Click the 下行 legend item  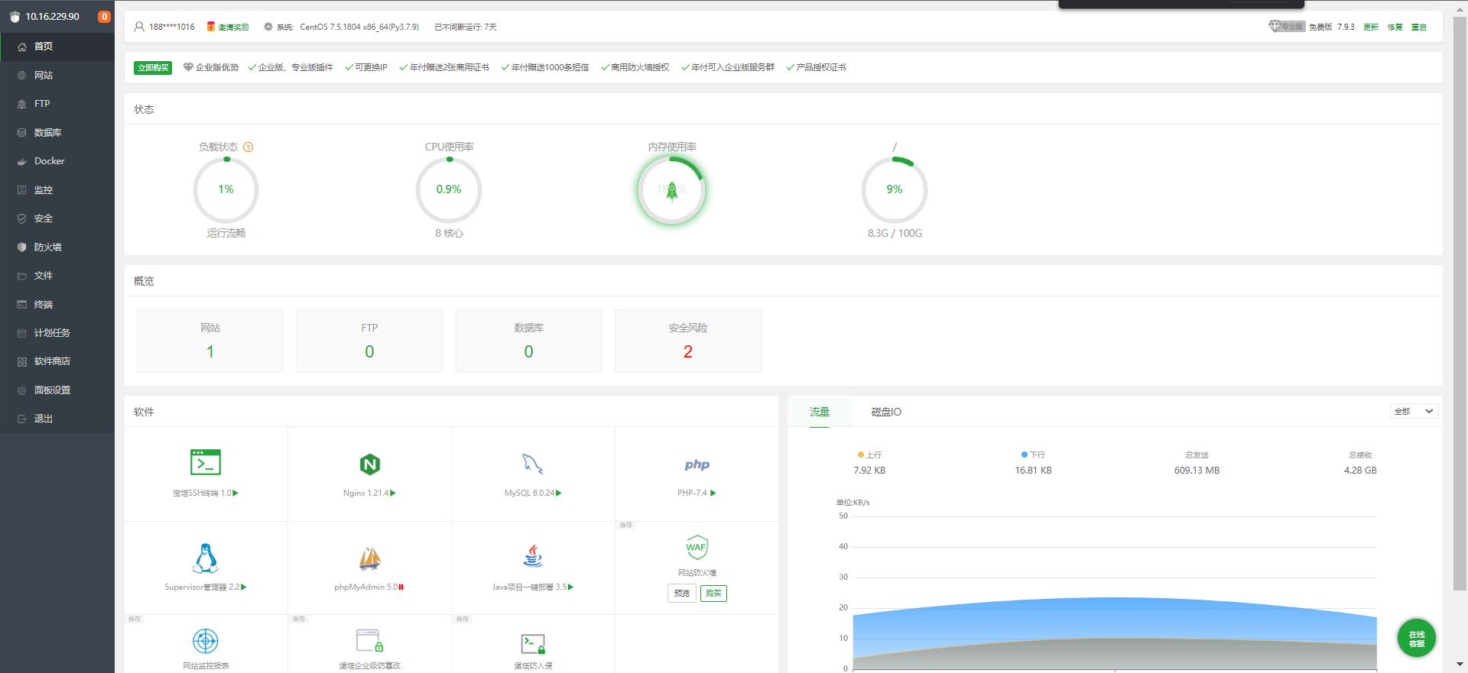point(1033,455)
